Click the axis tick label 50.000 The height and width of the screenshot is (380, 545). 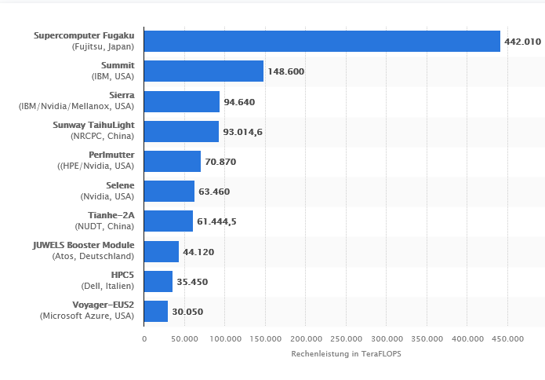[185, 339]
